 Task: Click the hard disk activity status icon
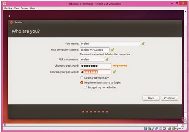click(145, 129)
